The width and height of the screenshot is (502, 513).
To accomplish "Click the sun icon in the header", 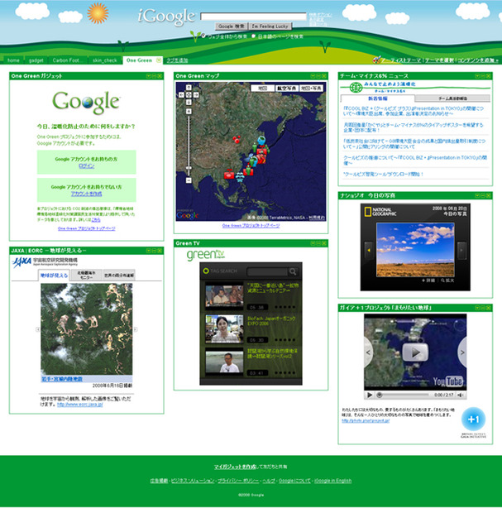I will pos(98,12).
